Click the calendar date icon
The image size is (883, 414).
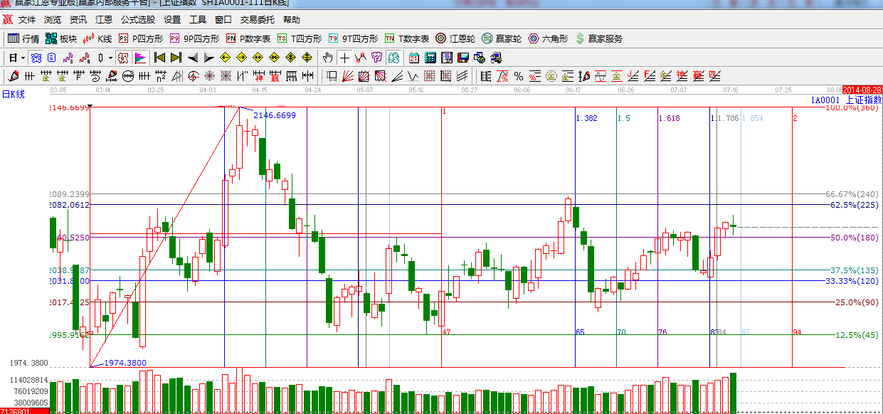click(x=414, y=58)
